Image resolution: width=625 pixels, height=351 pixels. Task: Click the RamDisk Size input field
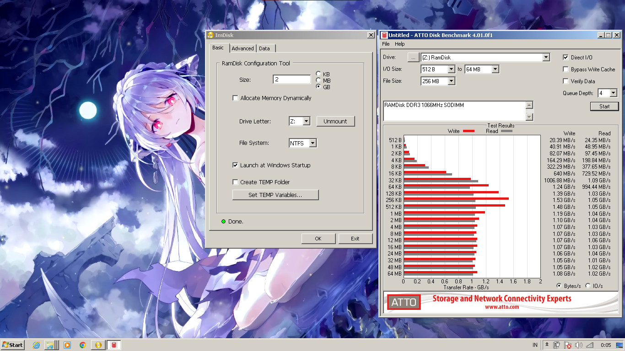click(x=292, y=79)
